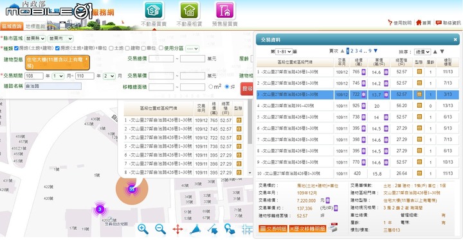Image resolution: width=463 pixels, height=240 pixels.
Task: Switch to the 地標查詢 tab
Action: [x=35, y=26]
